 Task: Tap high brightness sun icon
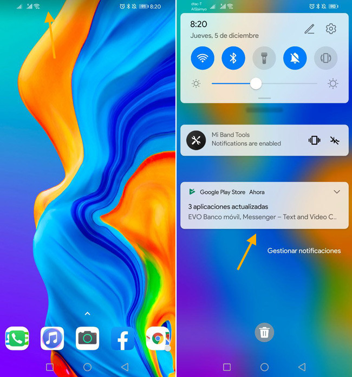(333, 83)
